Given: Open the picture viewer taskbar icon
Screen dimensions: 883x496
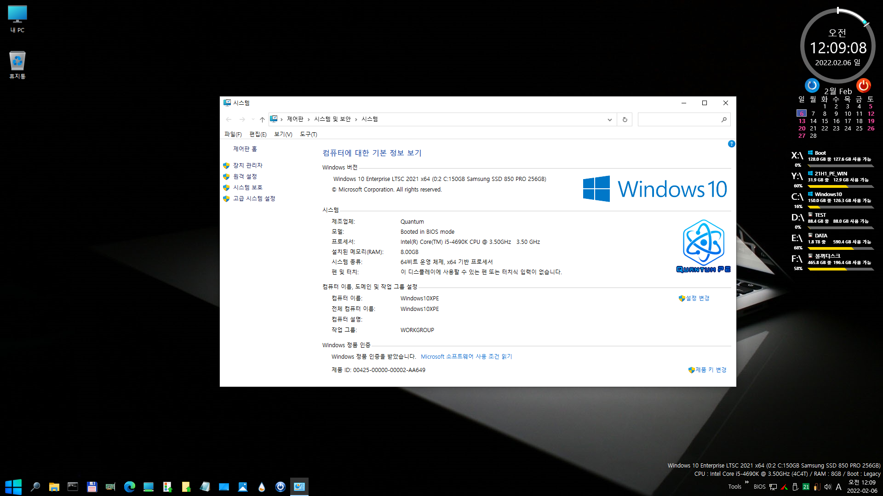Looking at the screenshot, I should click(243, 487).
